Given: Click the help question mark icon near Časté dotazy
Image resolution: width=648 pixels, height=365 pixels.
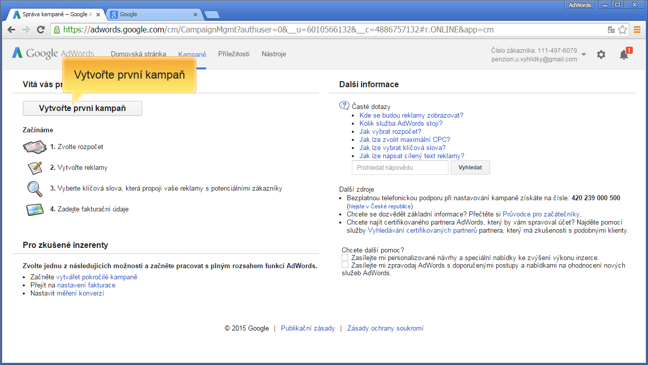Looking at the screenshot, I should (344, 105).
